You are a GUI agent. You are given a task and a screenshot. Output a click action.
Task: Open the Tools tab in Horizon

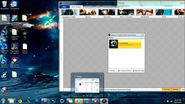[98, 7]
